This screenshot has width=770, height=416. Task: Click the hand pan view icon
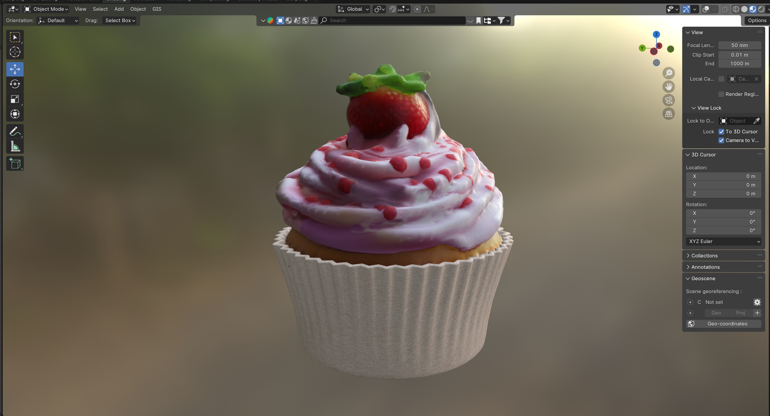click(668, 87)
